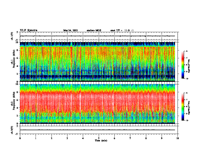The height and width of the screenshot is (155, 200).
Task: Click the ch.3 voltage waveform trace
Action: tap(97, 130)
